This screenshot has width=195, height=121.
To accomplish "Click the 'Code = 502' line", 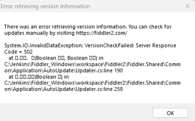I will [x=18, y=52].
